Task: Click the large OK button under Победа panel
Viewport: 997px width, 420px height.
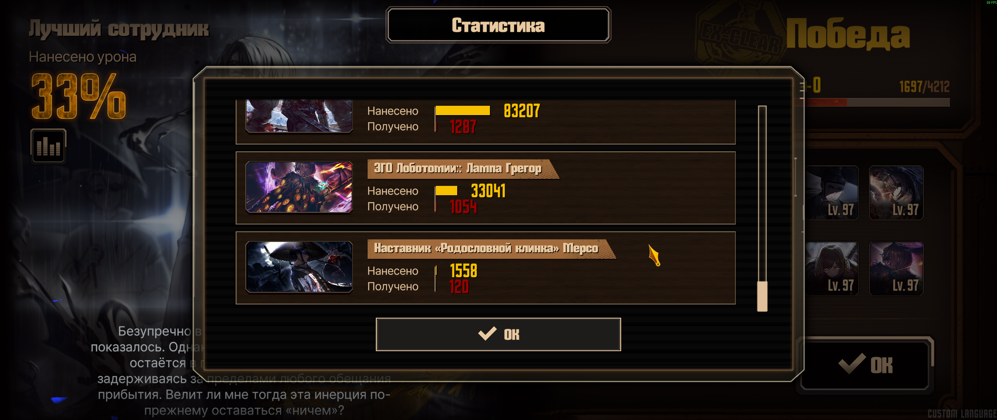Action: point(865,364)
